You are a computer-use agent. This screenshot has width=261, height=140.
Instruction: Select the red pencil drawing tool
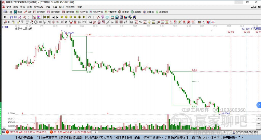5,22
